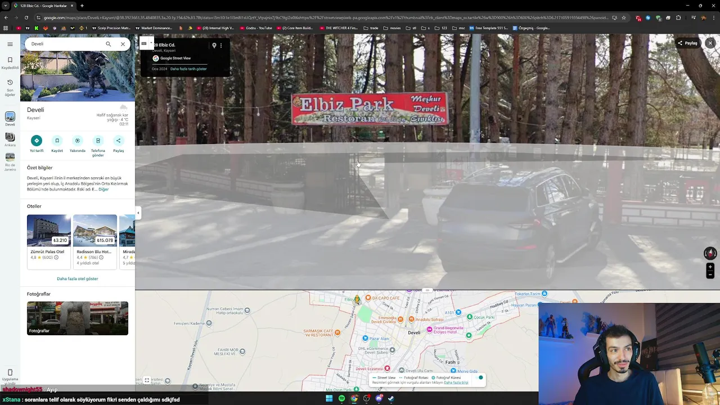Open the tab search dropdown

tap(6, 6)
